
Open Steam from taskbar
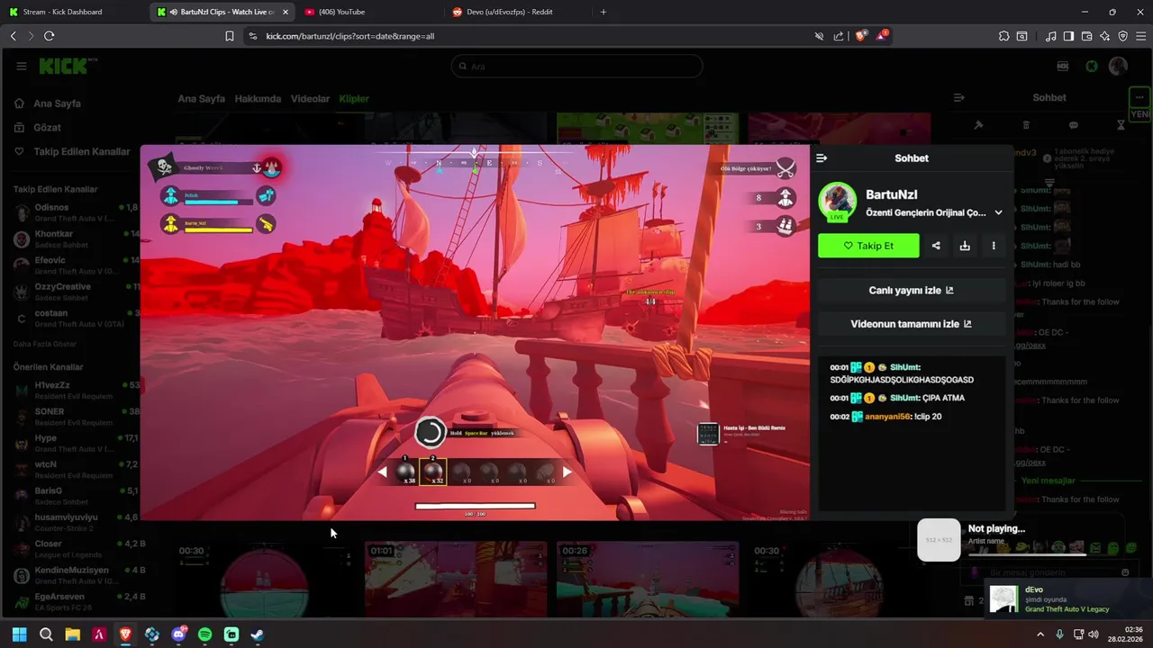click(258, 634)
